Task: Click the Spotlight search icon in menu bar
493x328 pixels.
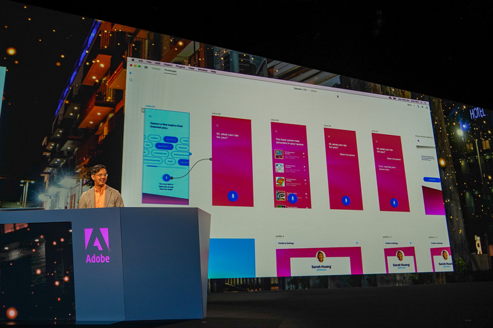Action: 422,102
